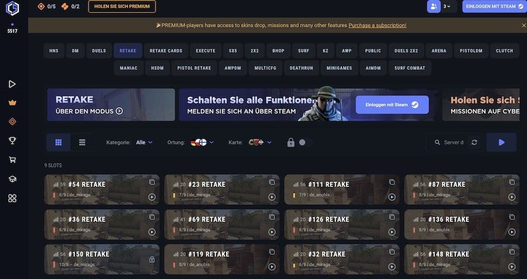Click the friends icon next to 3
Screen dimensions: 527x279
tap(434, 6)
